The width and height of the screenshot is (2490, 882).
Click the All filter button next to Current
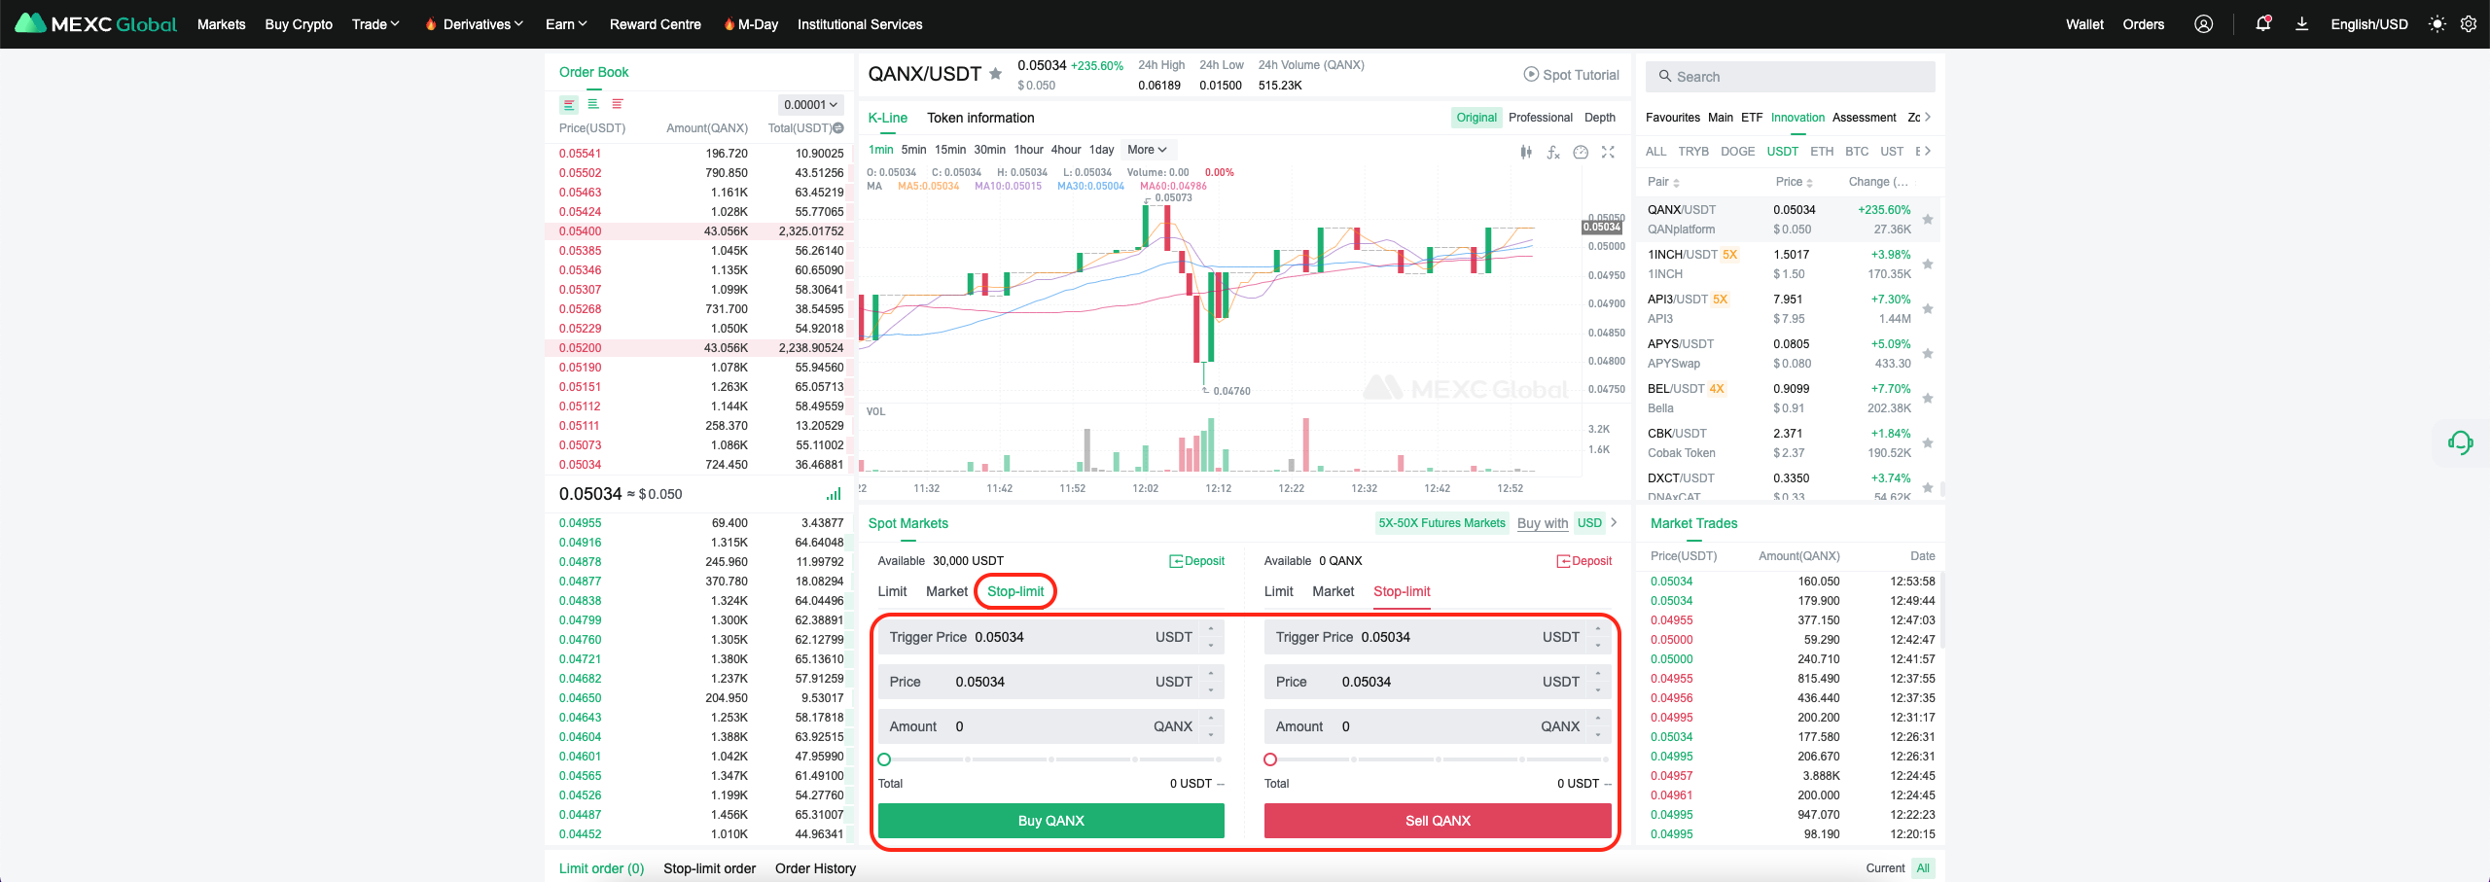click(1923, 868)
